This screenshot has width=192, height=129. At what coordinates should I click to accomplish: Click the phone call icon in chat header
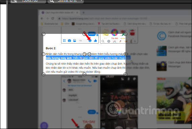[x=90, y=81]
